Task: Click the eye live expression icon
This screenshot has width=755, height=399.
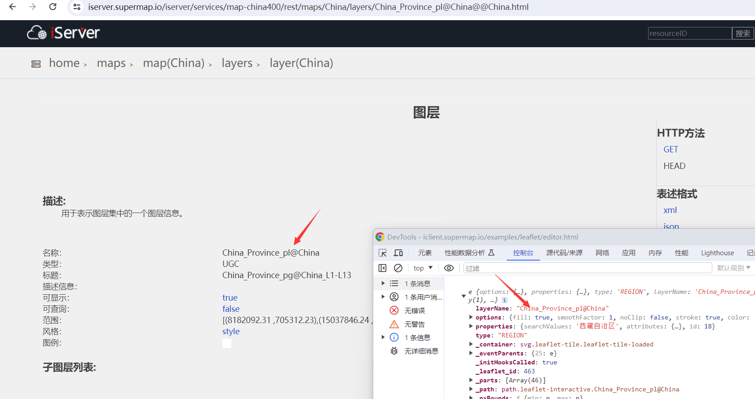Action: pos(449,268)
